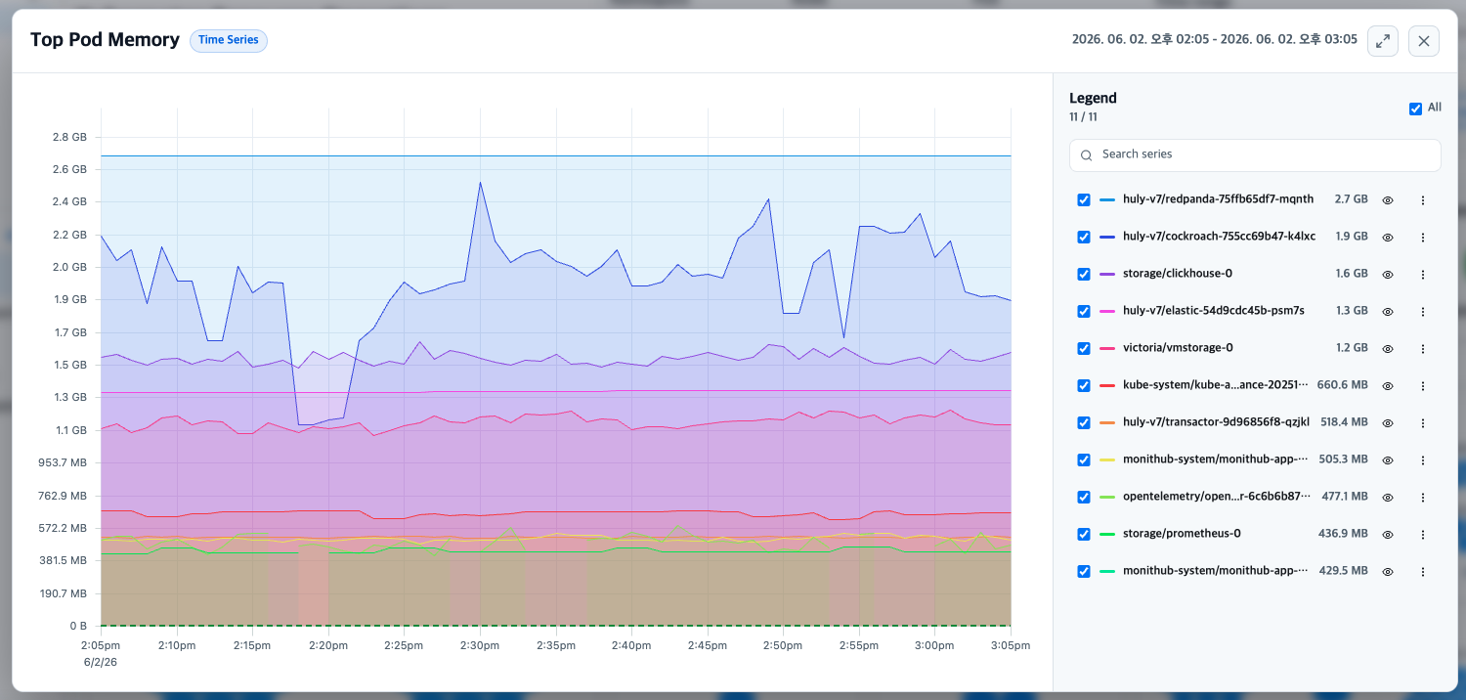
Task: Toggle eye icon for storage/clickhouse-0
Action: coord(1388,275)
